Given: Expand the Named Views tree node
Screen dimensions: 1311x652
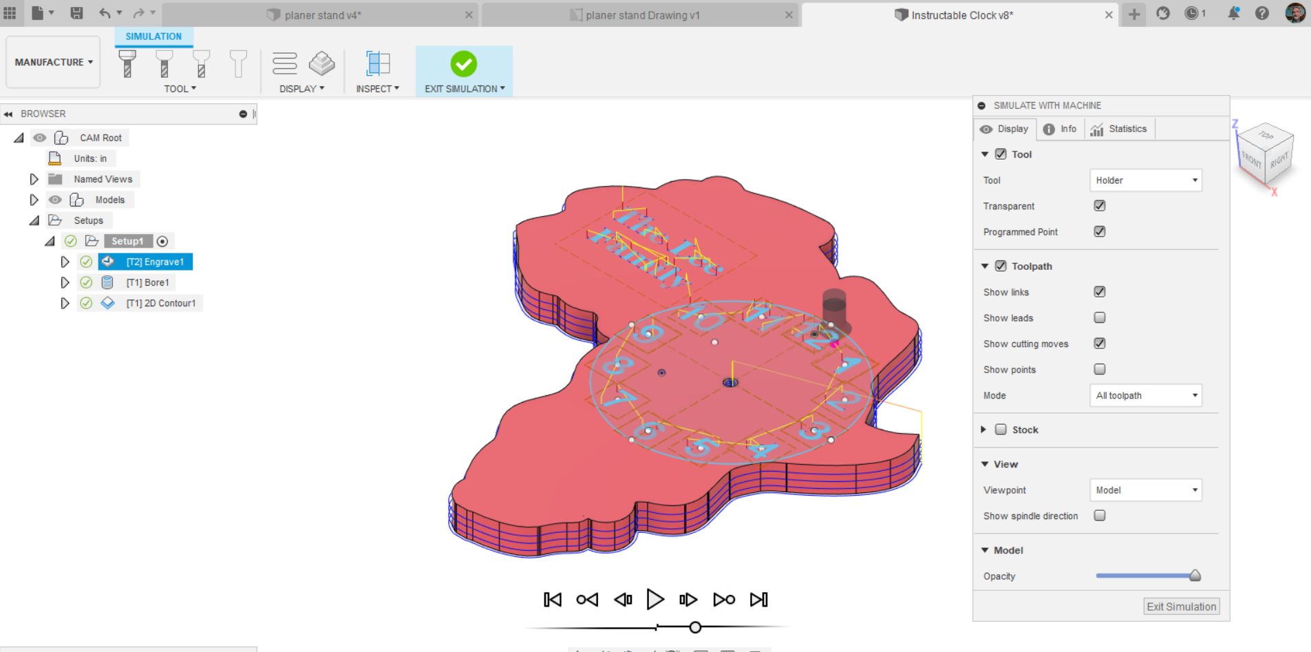Looking at the screenshot, I should click(x=34, y=179).
